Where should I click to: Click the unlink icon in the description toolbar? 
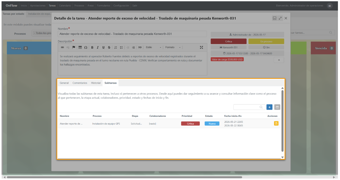tap(68, 48)
